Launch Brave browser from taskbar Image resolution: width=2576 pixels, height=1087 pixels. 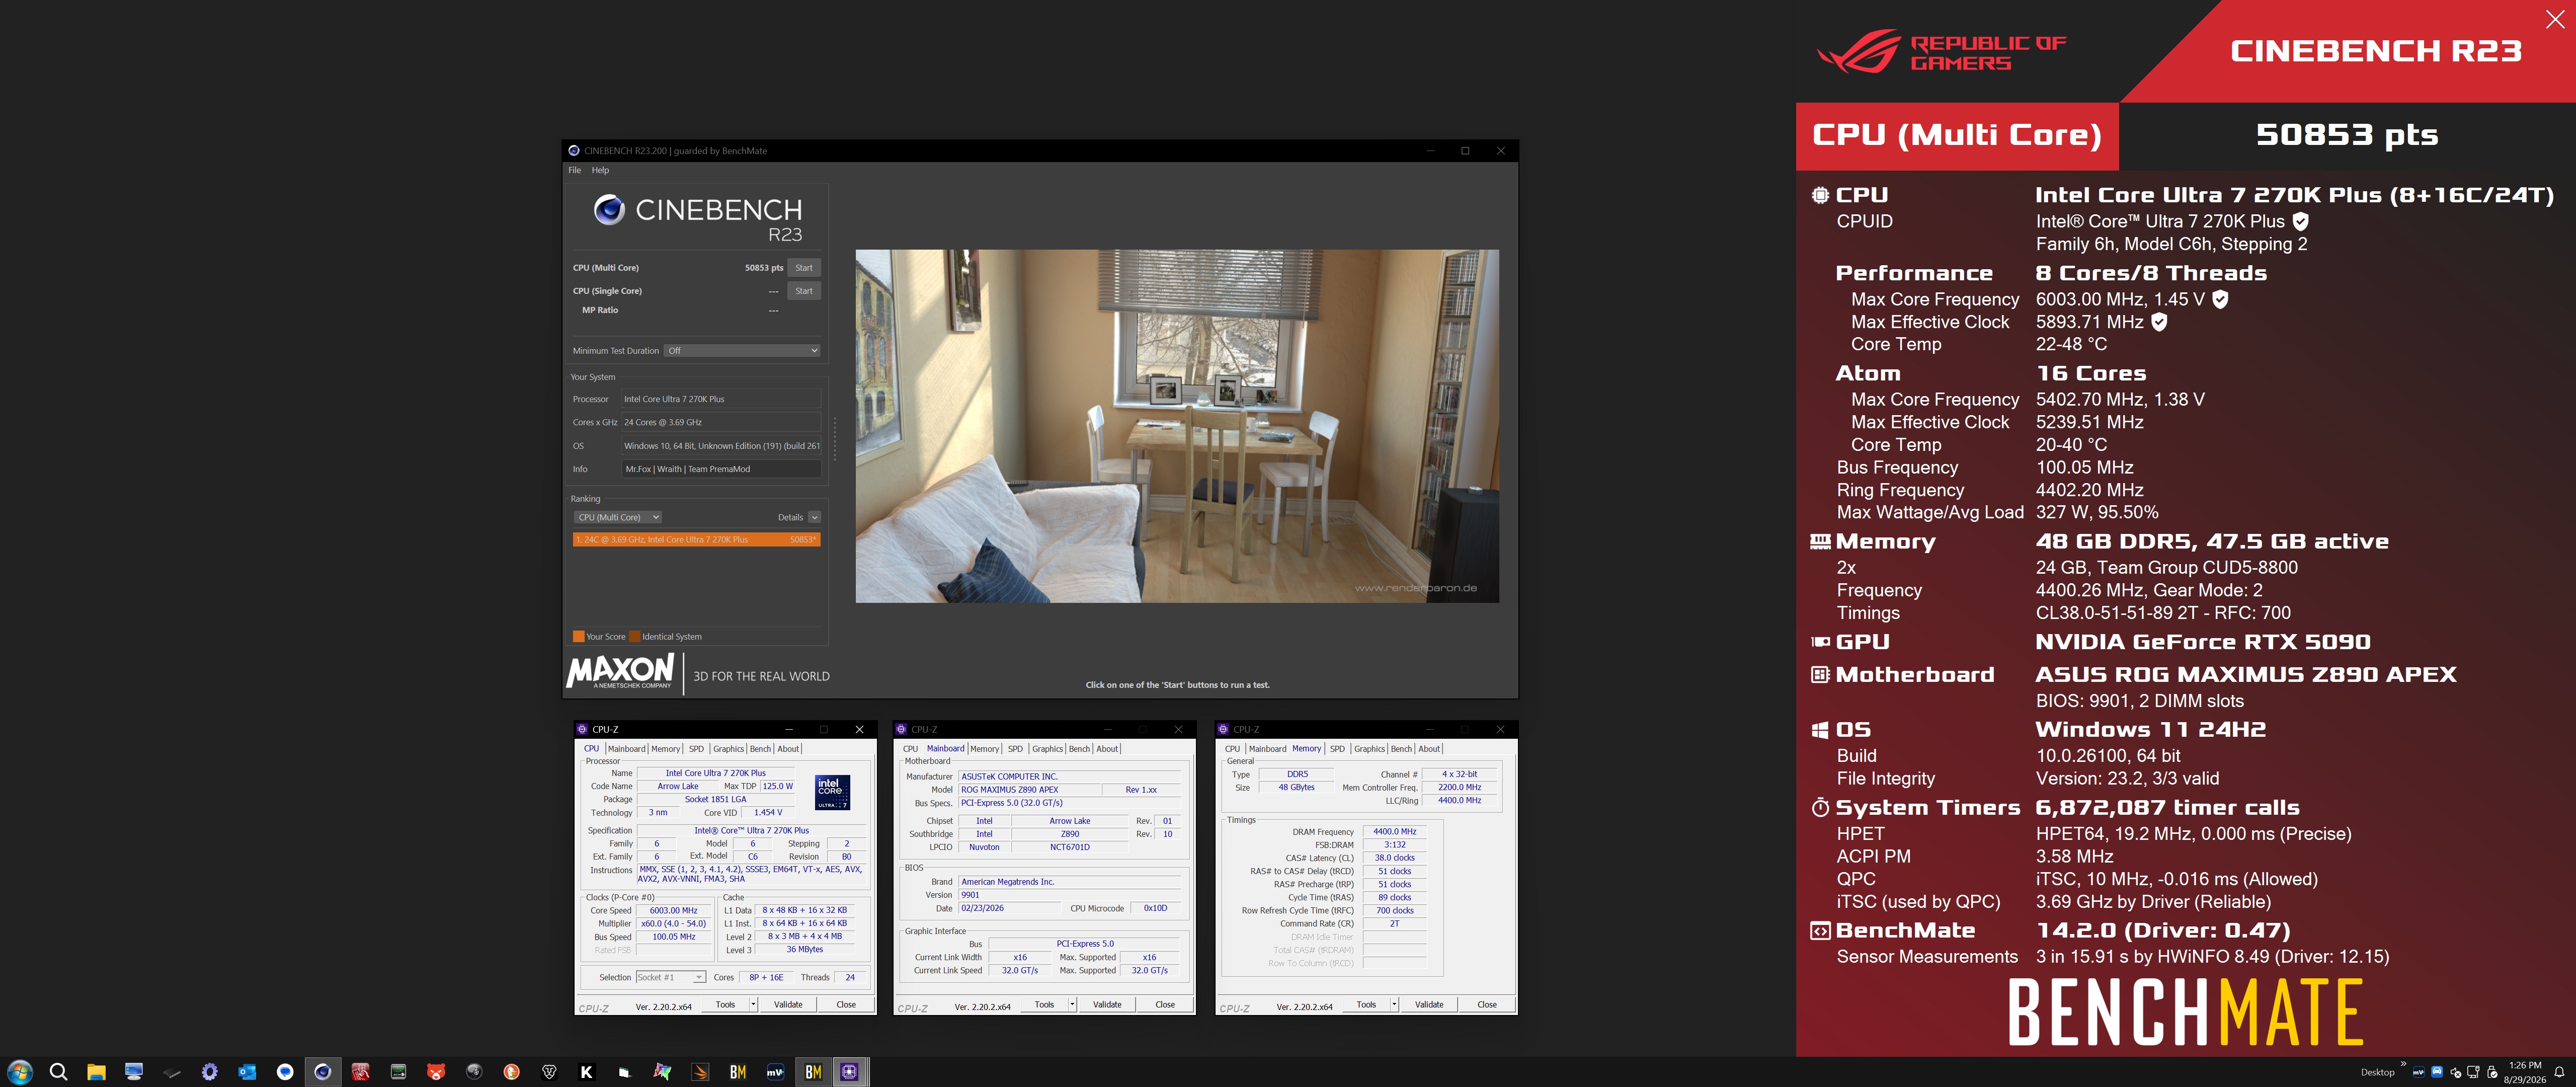(x=549, y=1072)
